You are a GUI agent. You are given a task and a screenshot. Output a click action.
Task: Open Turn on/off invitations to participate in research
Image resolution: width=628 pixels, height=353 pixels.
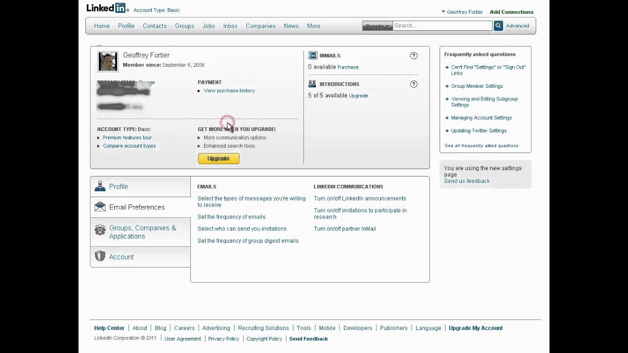(360, 213)
